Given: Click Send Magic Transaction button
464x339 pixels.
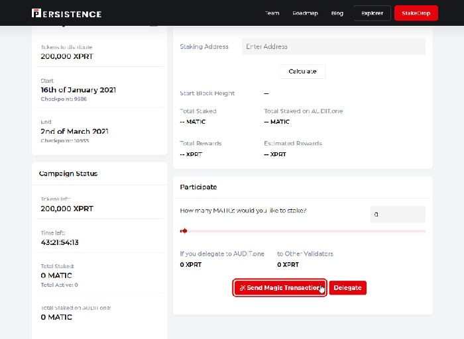Looking at the screenshot, I should [280, 287].
